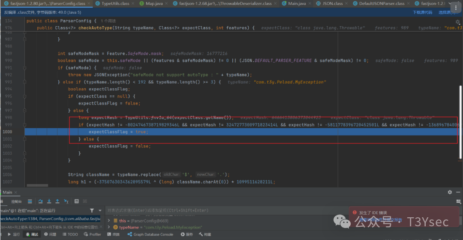Open debug panel settings gear

450,192
